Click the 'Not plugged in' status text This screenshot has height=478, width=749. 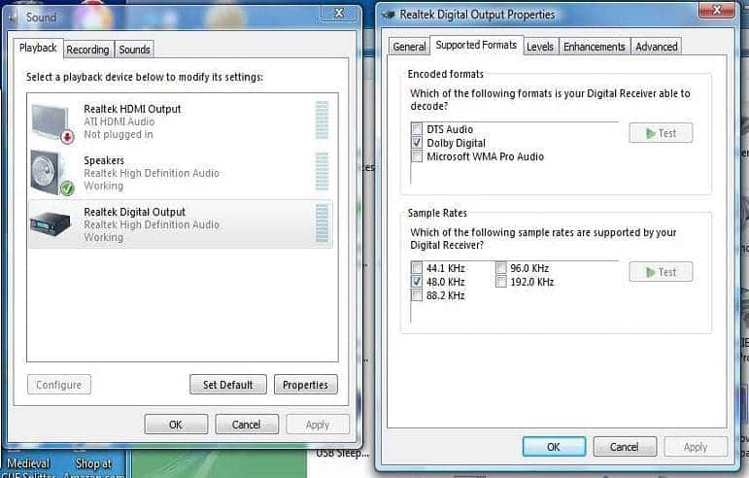click(119, 135)
